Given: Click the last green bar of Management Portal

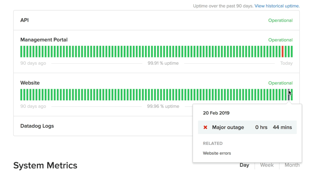Looking at the screenshot, I should [292, 51].
